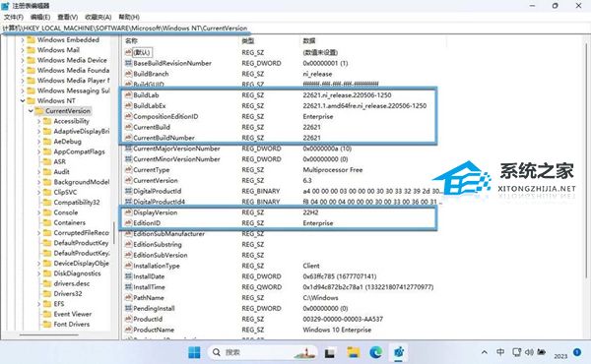
Task: Select the Font Drivers key in tree
Action: tap(72, 324)
